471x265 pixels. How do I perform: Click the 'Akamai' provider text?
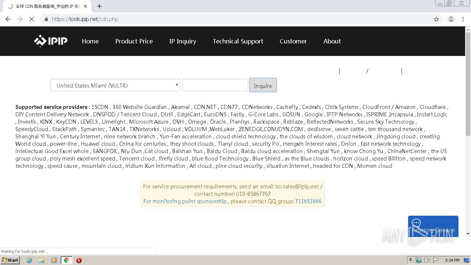(180, 107)
